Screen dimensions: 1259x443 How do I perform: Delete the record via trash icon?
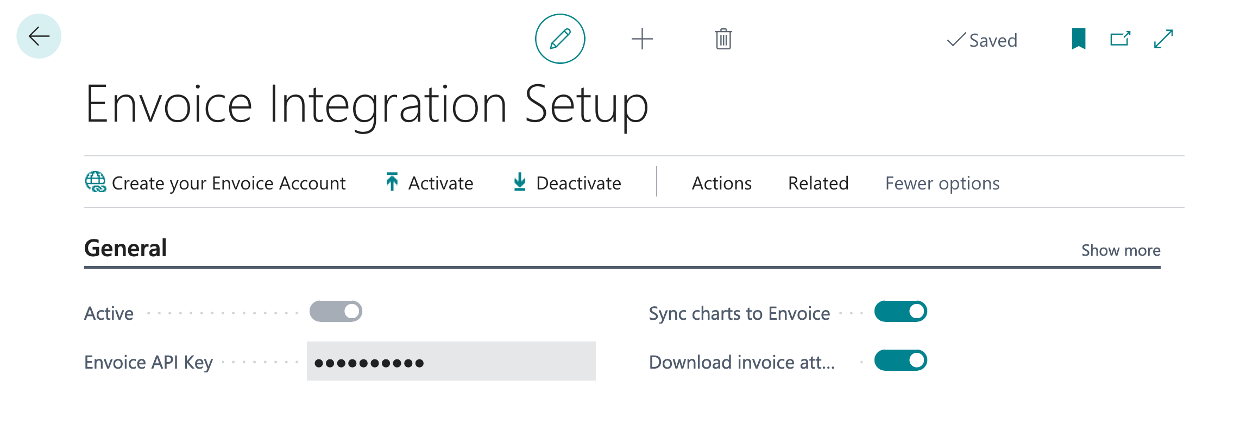[x=723, y=39]
